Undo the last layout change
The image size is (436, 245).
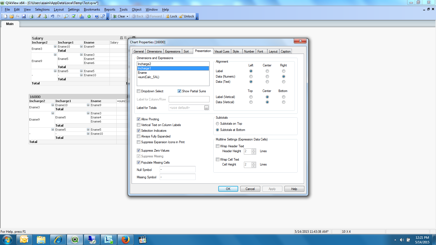click(x=52, y=16)
